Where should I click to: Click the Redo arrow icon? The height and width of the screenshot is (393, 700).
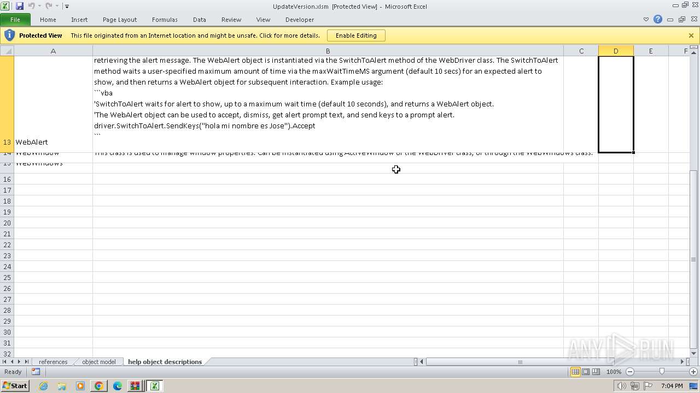pyautogui.click(x=49, y=6)
